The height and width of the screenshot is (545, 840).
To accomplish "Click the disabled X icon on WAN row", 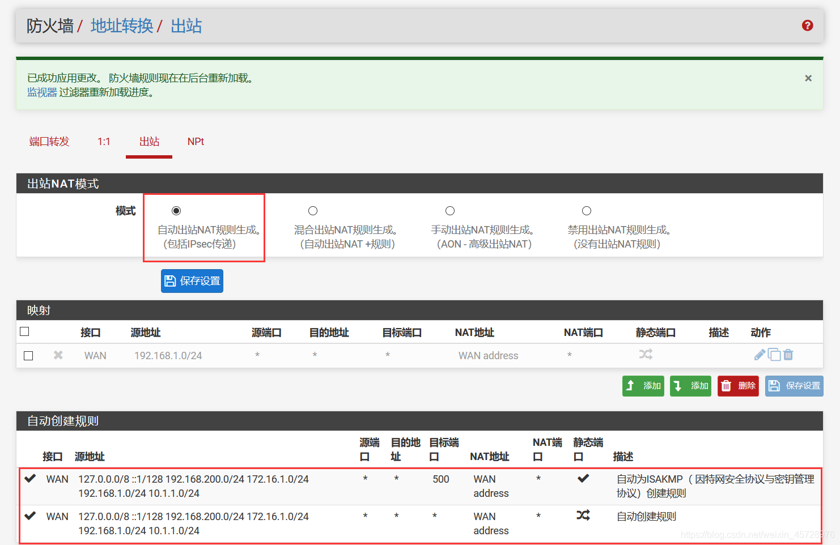I will click(x=58, y=355).
